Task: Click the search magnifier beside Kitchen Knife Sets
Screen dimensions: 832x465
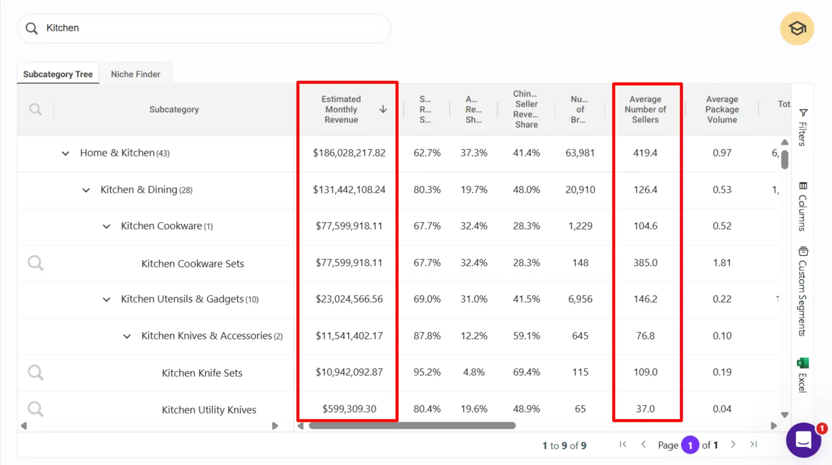Action: point(35,372)
